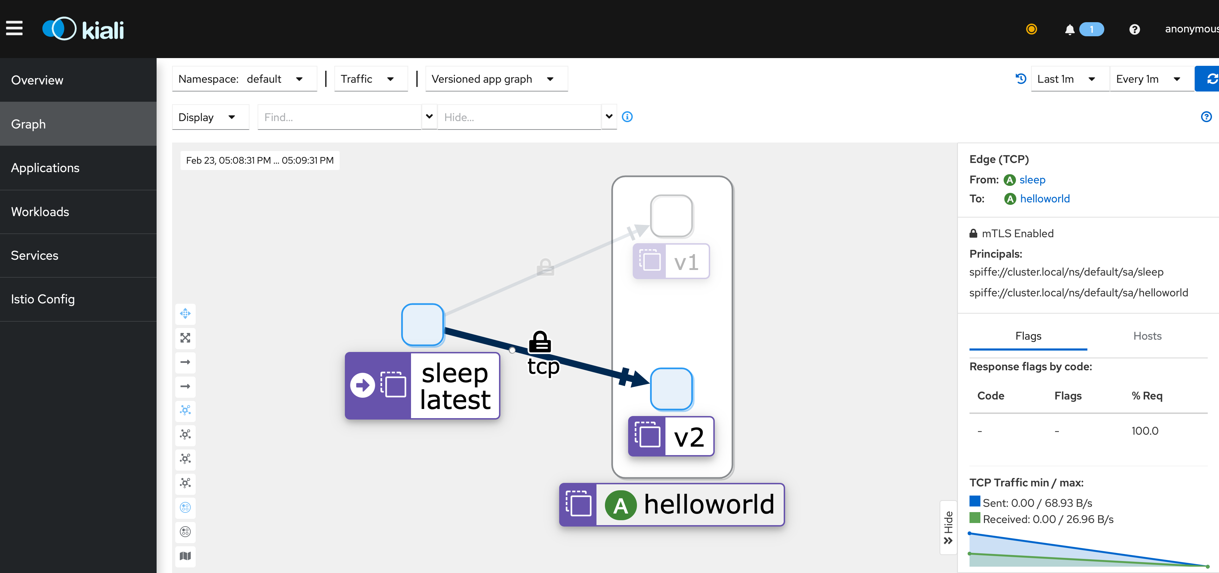Image resolution: width=1219 pixels, height=573 pixels.
Task: Click the blue Sent legend swatch
Action: (974, 501)
